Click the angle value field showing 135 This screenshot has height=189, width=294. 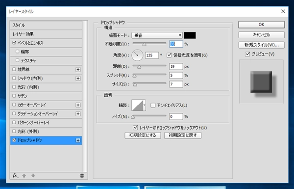(x=152, y=55)
